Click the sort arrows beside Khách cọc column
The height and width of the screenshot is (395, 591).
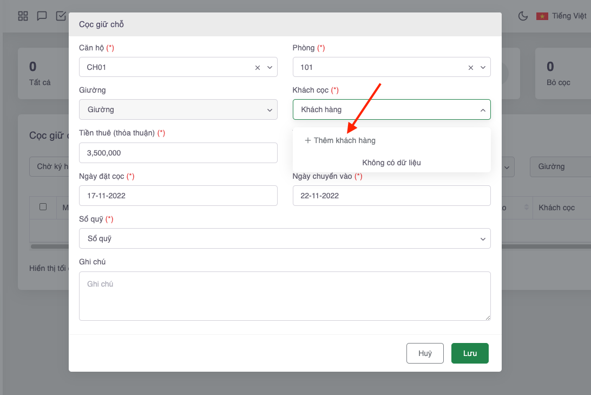pyautogui.click(x=527, y=208)
